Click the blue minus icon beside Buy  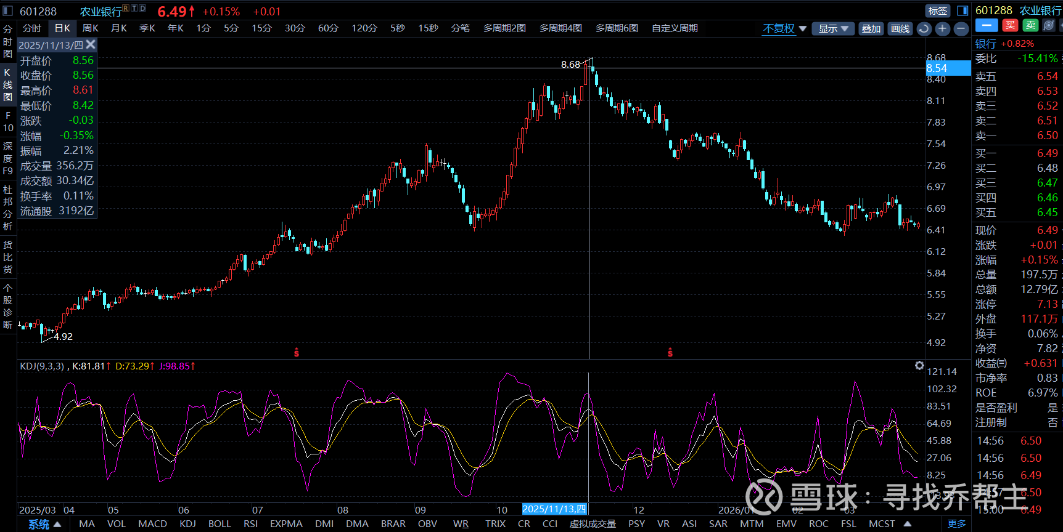987,25
